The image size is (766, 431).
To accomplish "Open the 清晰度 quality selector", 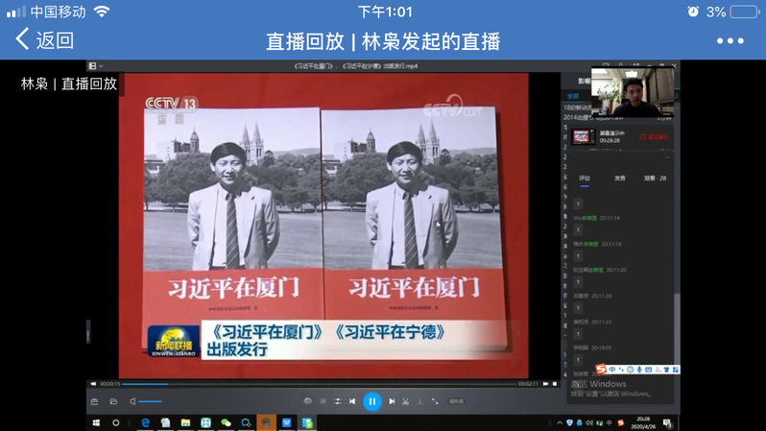I will click(x=456, y=401).
